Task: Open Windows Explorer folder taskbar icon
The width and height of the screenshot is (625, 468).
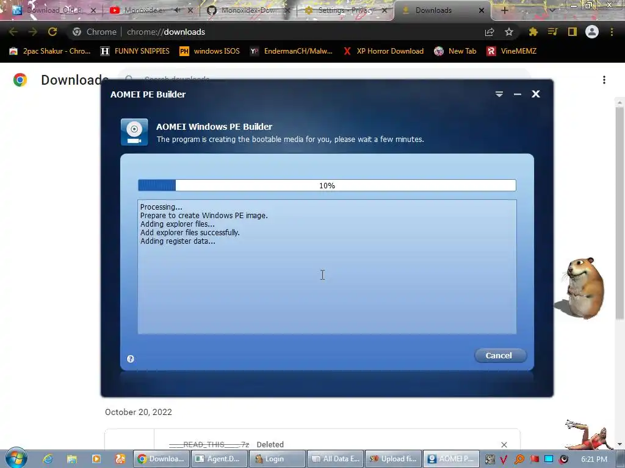Action: click(x=72, y=459)
